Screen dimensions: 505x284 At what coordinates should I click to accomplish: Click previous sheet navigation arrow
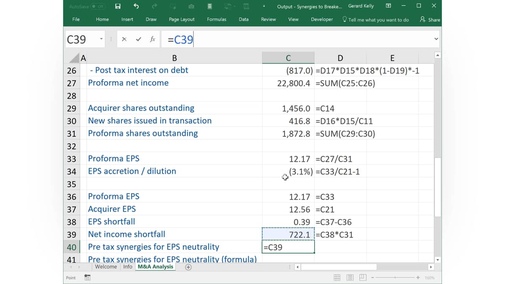[x=71, y=267]
